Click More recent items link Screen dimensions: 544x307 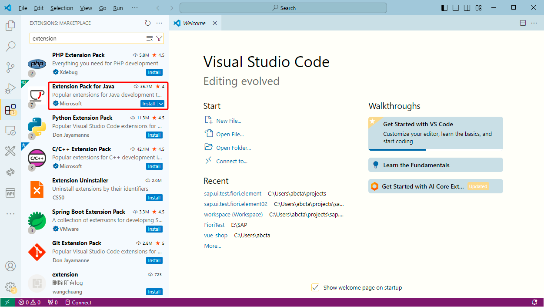coord(213,246)
